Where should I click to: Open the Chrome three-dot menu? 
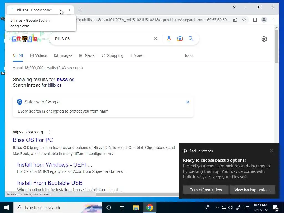tap(273, 20)
